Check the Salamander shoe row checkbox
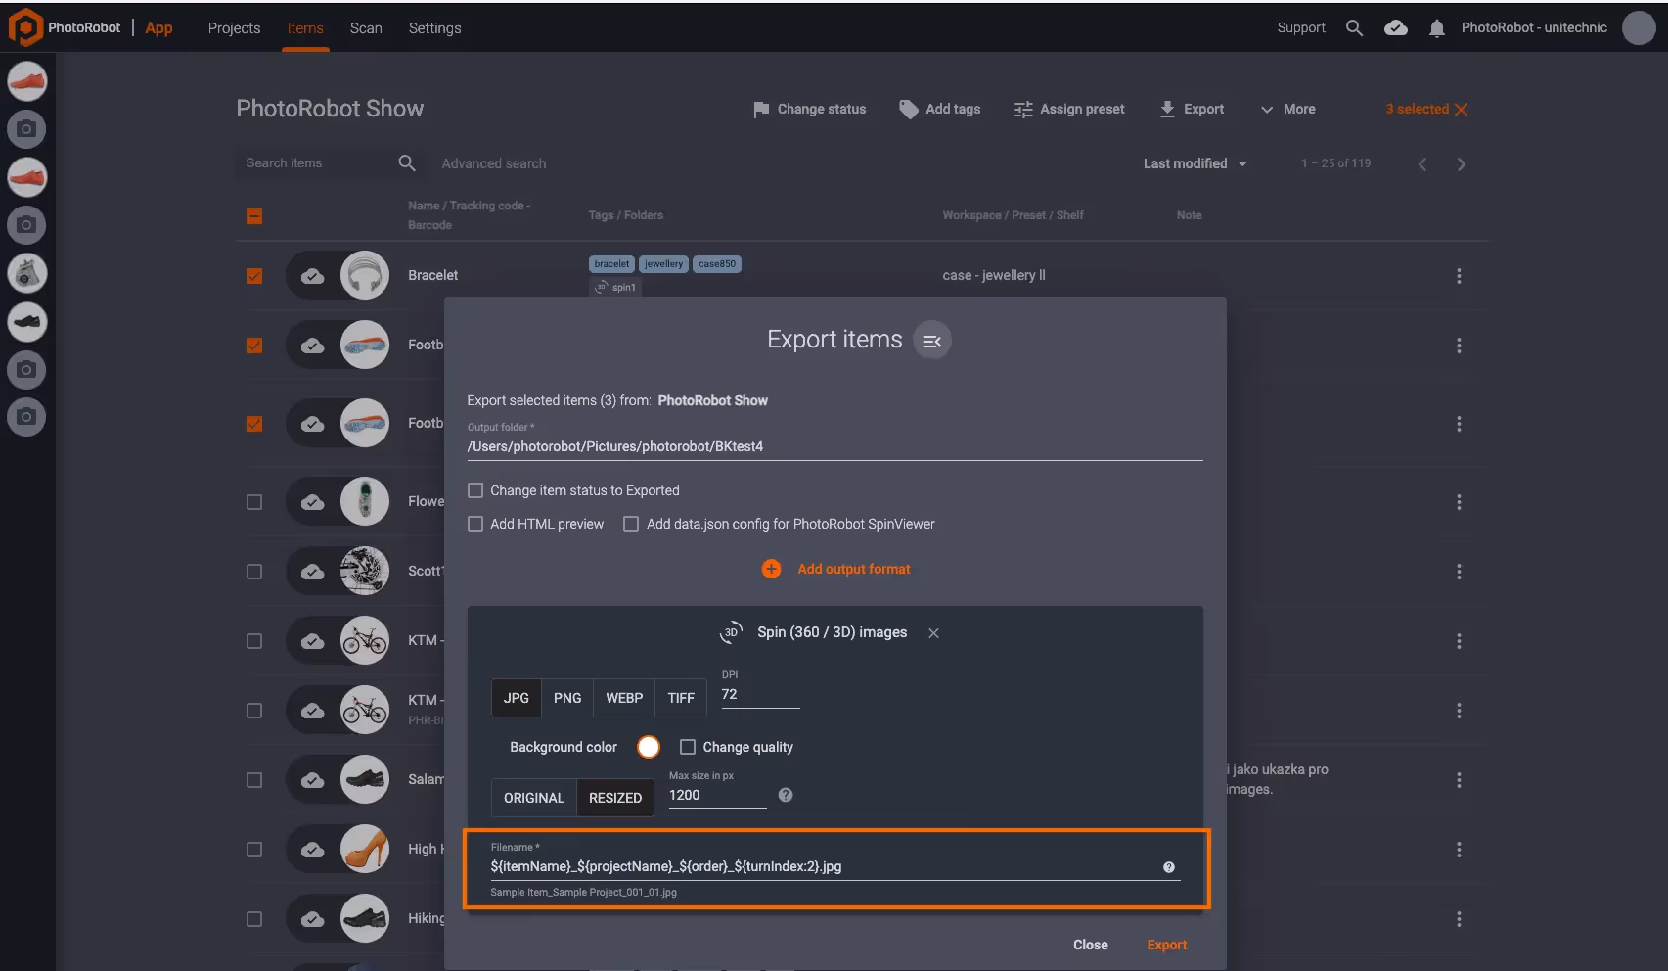The image size is (1668, 971). [x=254, y=780]
